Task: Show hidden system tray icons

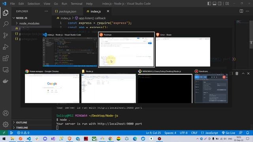Action: pos(197,138)
